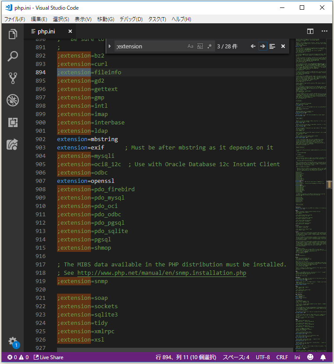Click ;extension=mysqli line
The width and height of the screenshot is (334, 364).
[x=86, y=156]
